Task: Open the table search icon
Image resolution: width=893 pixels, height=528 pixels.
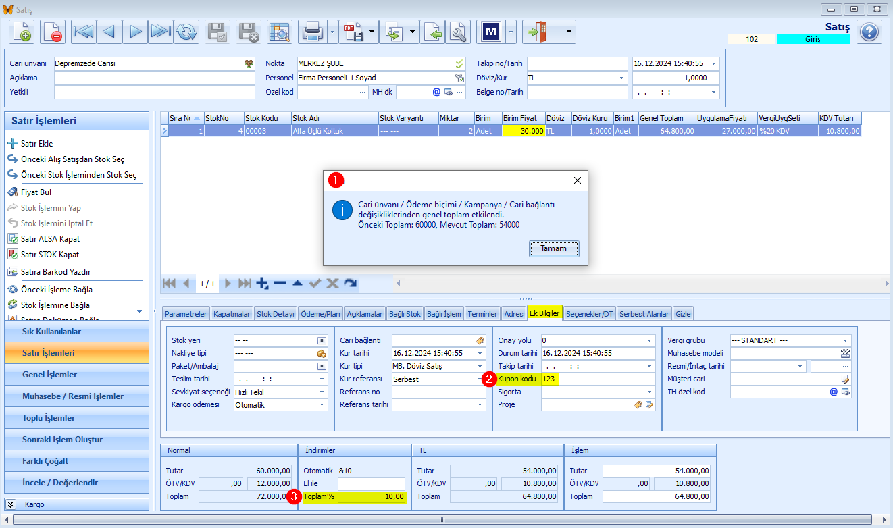Action: point(279,31)
